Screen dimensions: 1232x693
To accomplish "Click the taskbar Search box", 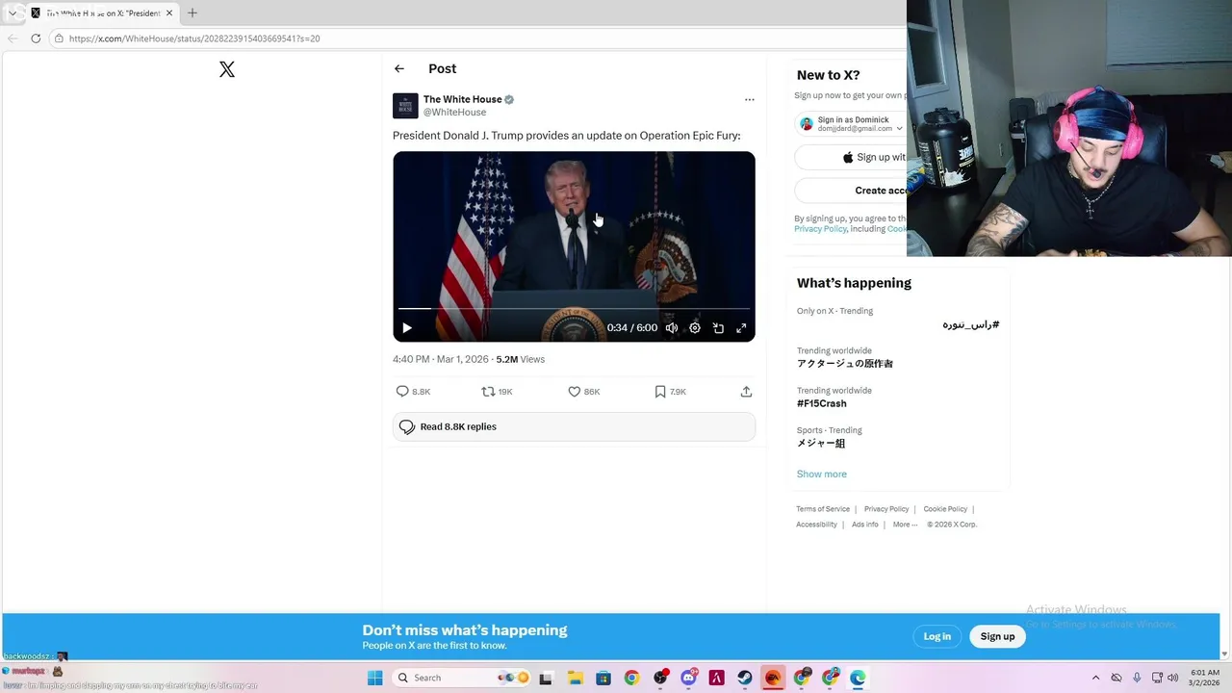I will 463,678.
